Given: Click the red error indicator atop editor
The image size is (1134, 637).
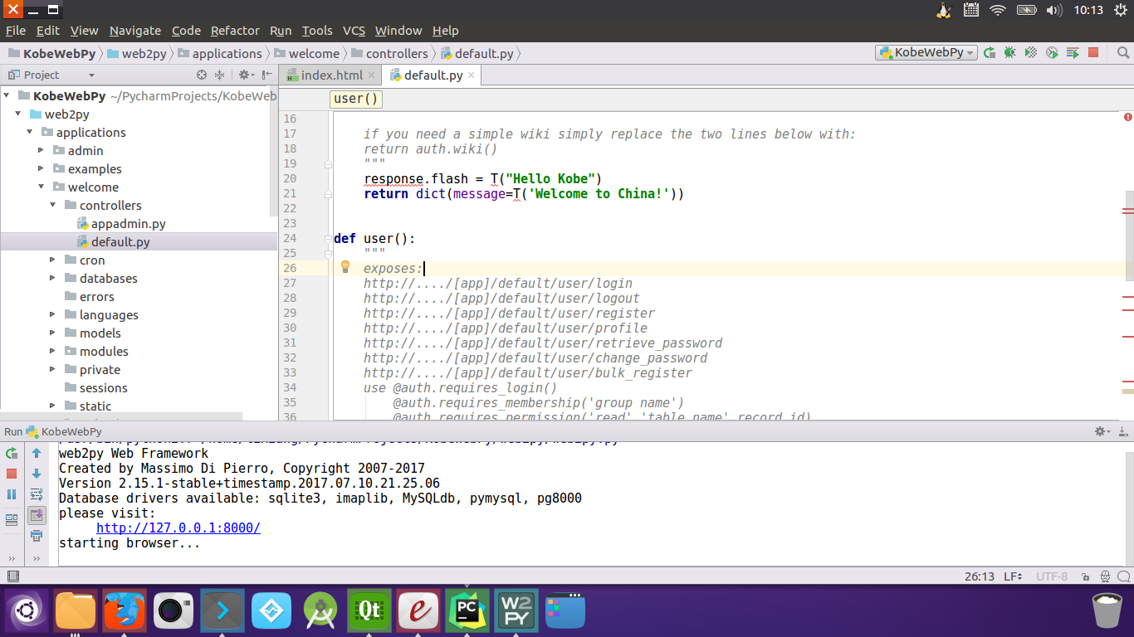Looking at the screenshot, I should pyautogui.click(x=1128, y=117).
